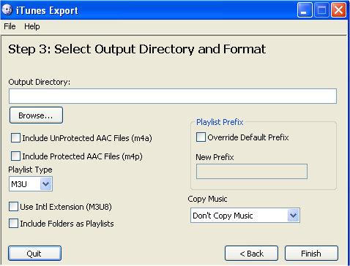The image size is (350, 266).
Task: Click the Quit button
Action: click(35, 254)
